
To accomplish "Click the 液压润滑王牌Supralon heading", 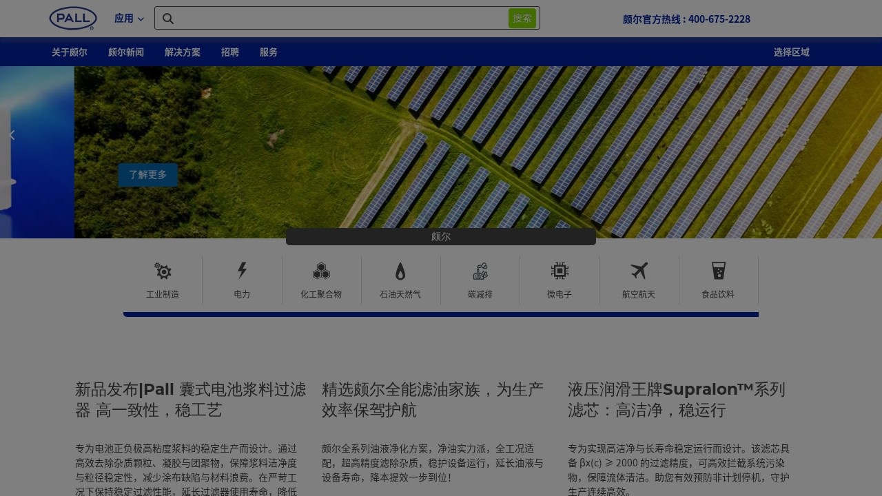I will point(677,400).
